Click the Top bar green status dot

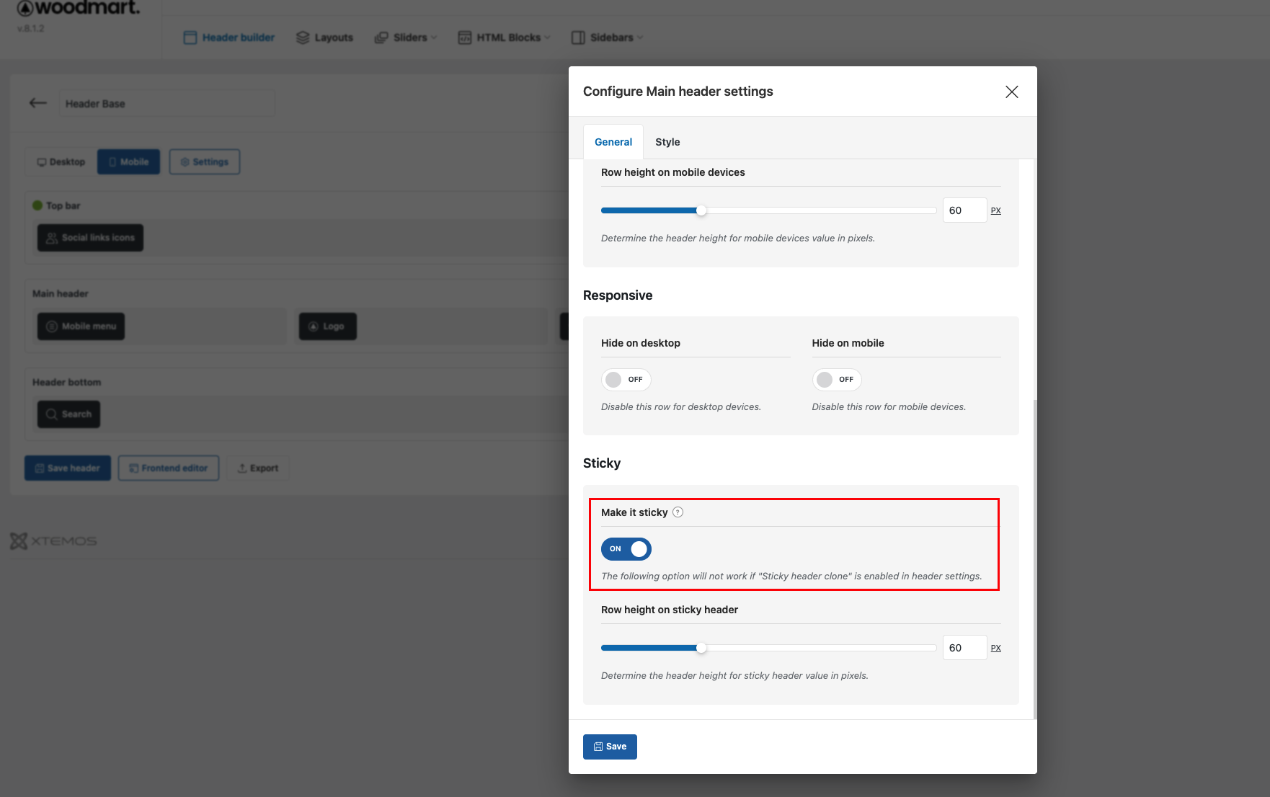pos(37,205)
